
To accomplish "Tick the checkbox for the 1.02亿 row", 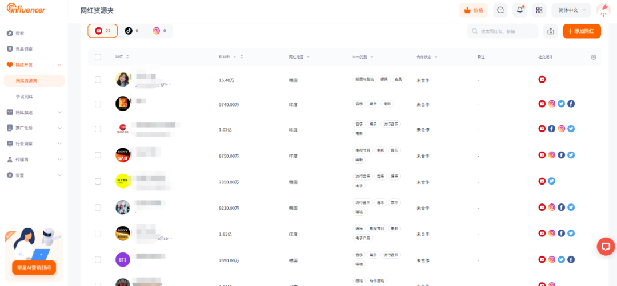I will coord(98,129).
